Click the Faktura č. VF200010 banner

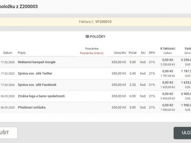point(95,22)
